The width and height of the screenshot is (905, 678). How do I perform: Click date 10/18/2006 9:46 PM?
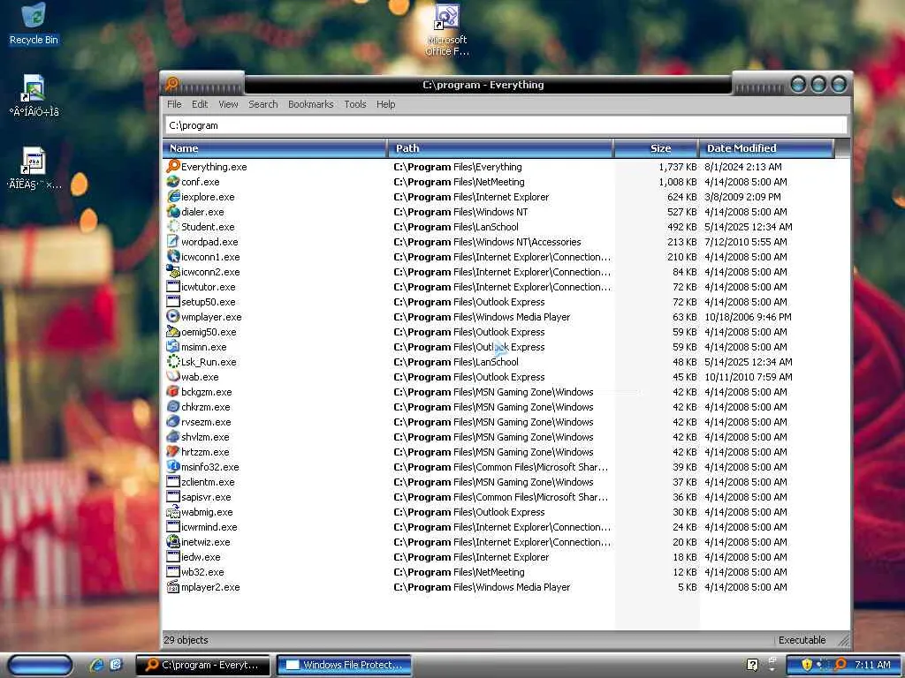tap(748, 317)
